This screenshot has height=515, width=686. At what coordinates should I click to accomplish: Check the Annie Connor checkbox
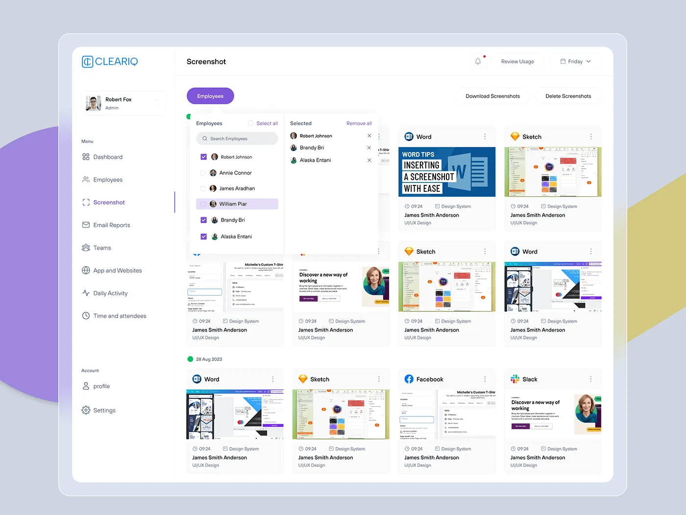[x=203, y=173]
